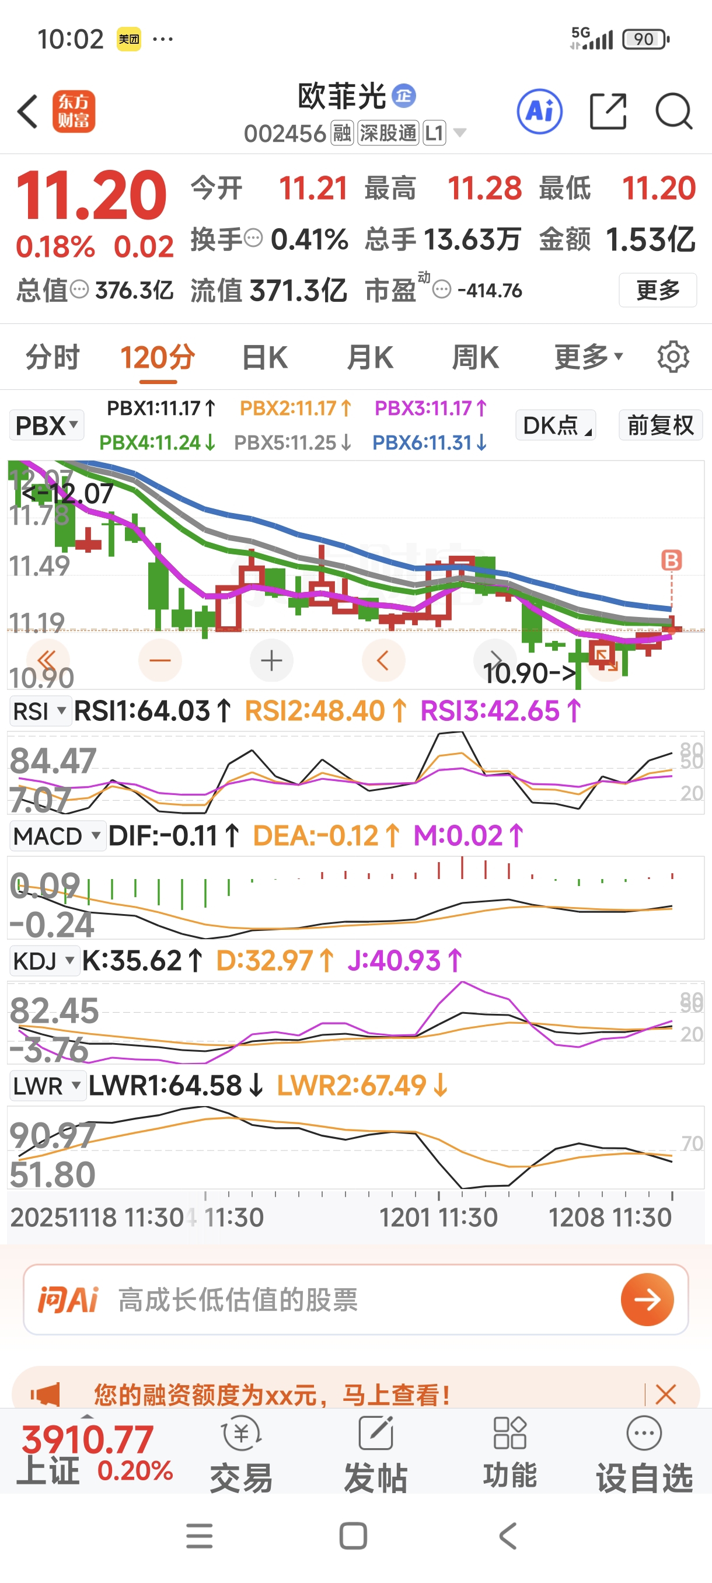This screenshot has height=1583, width=712.
Task: Tap the share/export icon
Action: click(608, 111)
